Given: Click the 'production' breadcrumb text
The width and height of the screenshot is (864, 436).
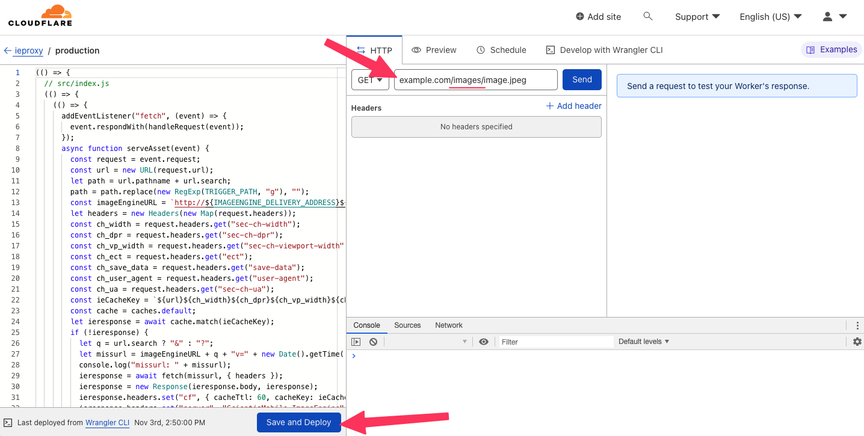Looking at the screenshot, I should [78, 51].
